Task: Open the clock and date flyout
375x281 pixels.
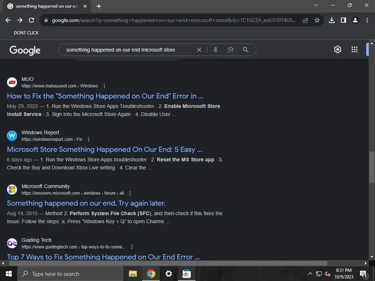Action: (344, 274)
